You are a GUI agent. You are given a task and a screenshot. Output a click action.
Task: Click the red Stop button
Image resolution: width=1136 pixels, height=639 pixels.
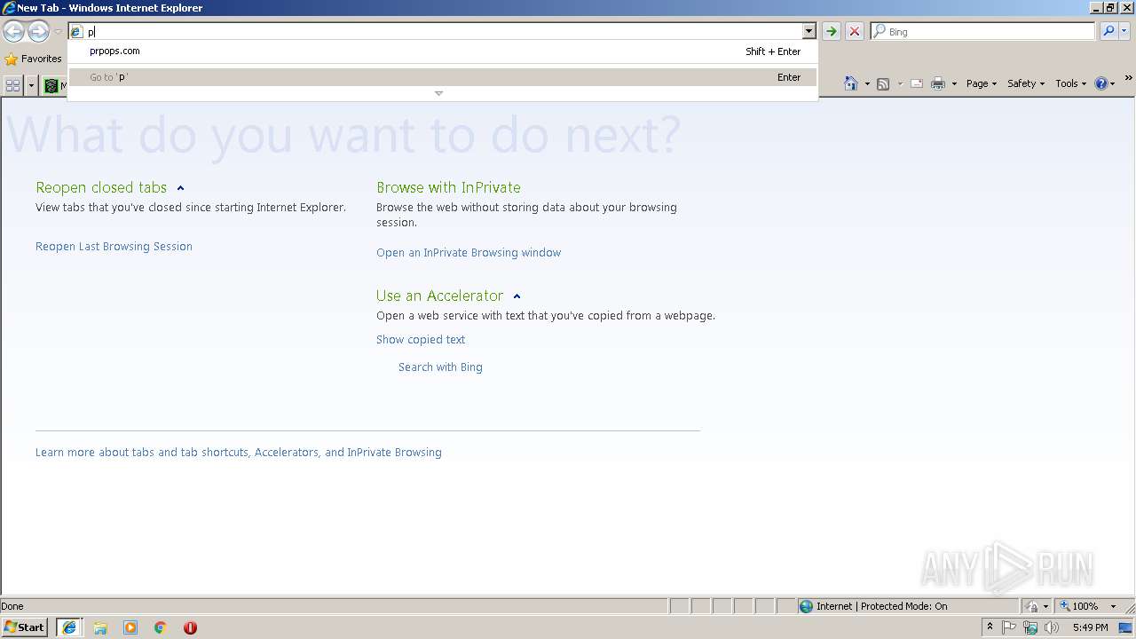[855, 31]
